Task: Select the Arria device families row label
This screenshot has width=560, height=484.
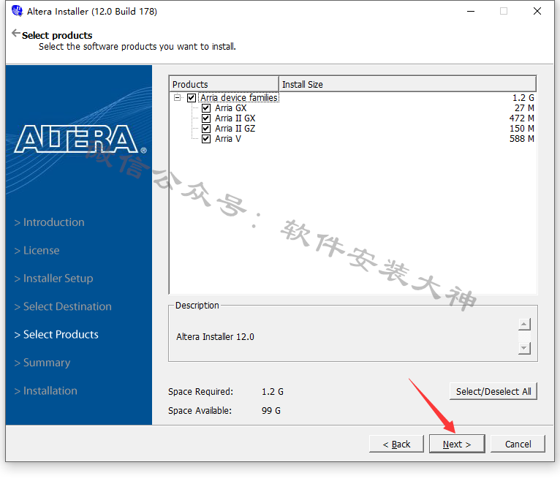Action: [x=239, y=97]
